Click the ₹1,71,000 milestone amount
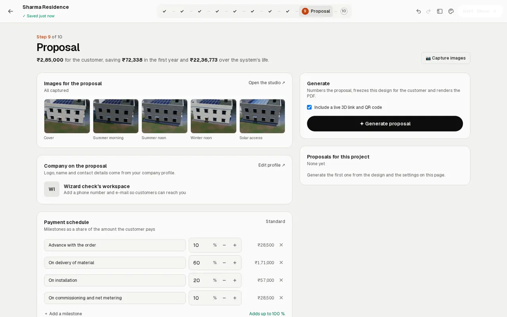507x317 pixels. point(264,263)
